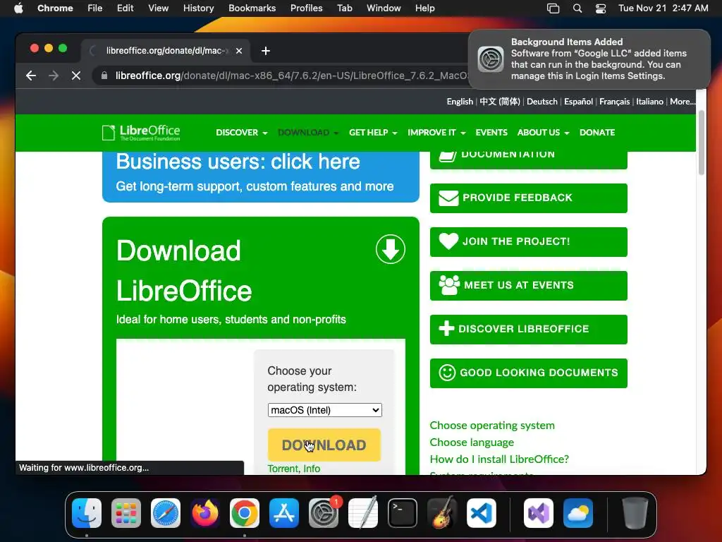Image resolution: width=722 pixels, height=542 pixels.
Task: Expand the Improve It navigation dropdown
Action: coord(436,133)
